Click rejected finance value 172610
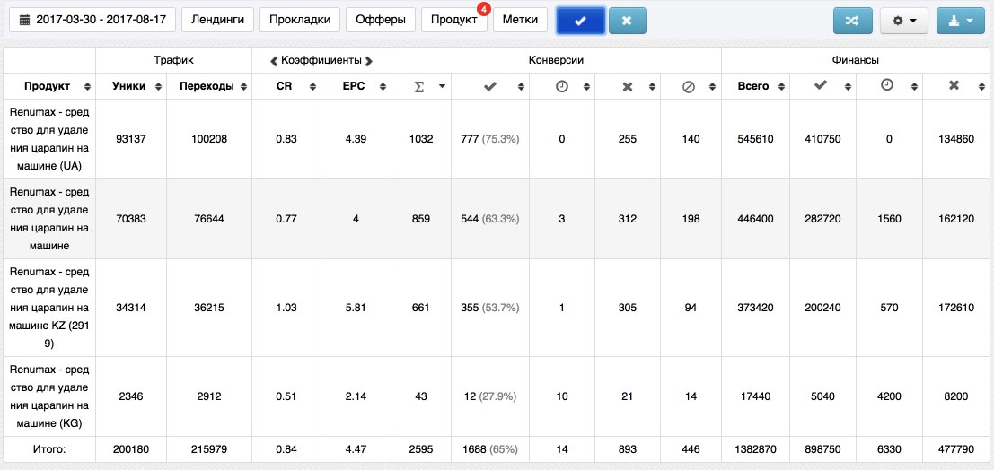 pyautogui.click(x=956, y=308)
